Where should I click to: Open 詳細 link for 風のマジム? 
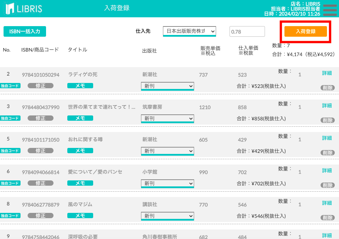327,203
